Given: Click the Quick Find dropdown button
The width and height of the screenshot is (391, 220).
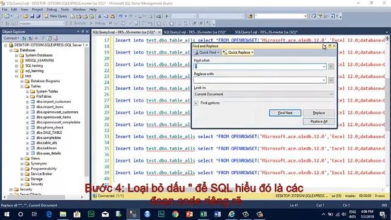Looking at the screenshot, I should [x=206, y=53].
